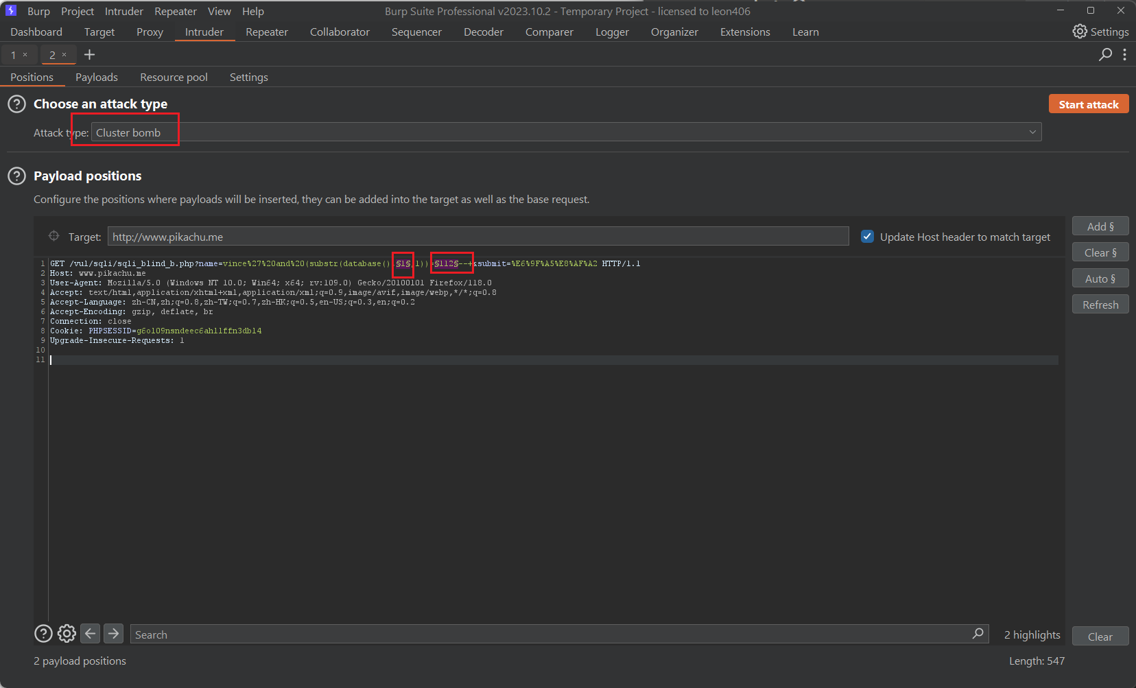Image resolution: width=1136 pixels, height=688 pixels.
Task: Click the Accept-Encoding header line
Action: (x=131, y=311)
